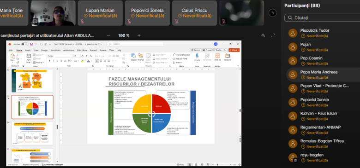Screen dimensions: 360x168
Task: Click Replace Fonts in Editing group
Action: (x=180, y=59)
